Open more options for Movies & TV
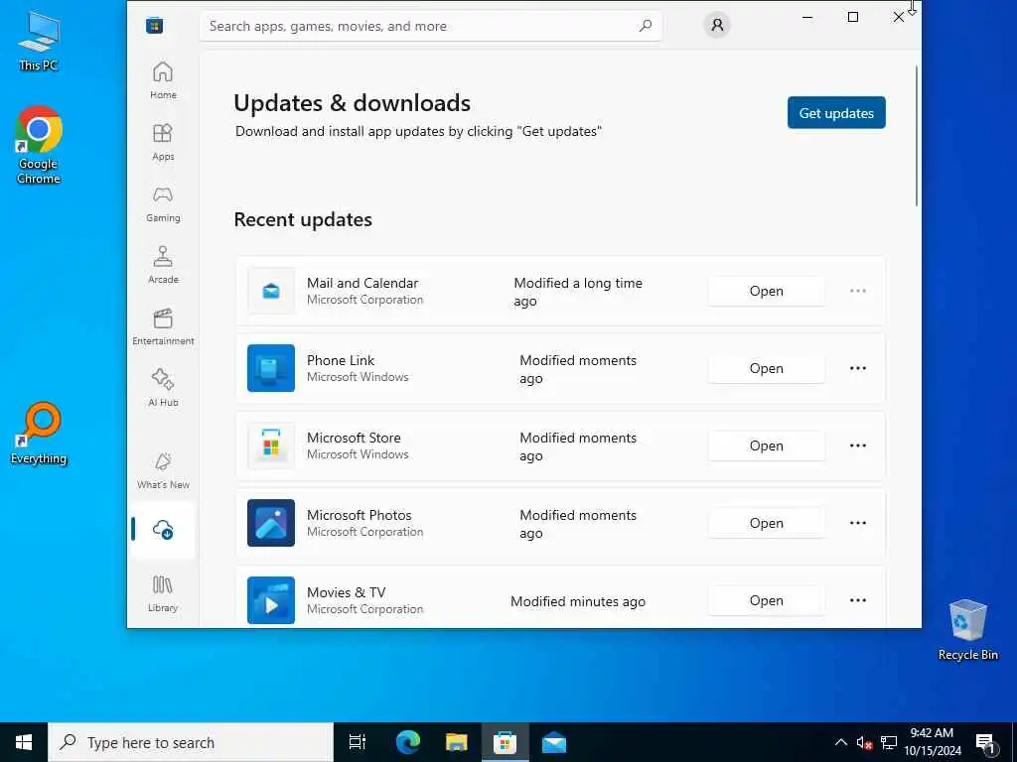This screenshot has width=1017, height=762. click(857, 600)
